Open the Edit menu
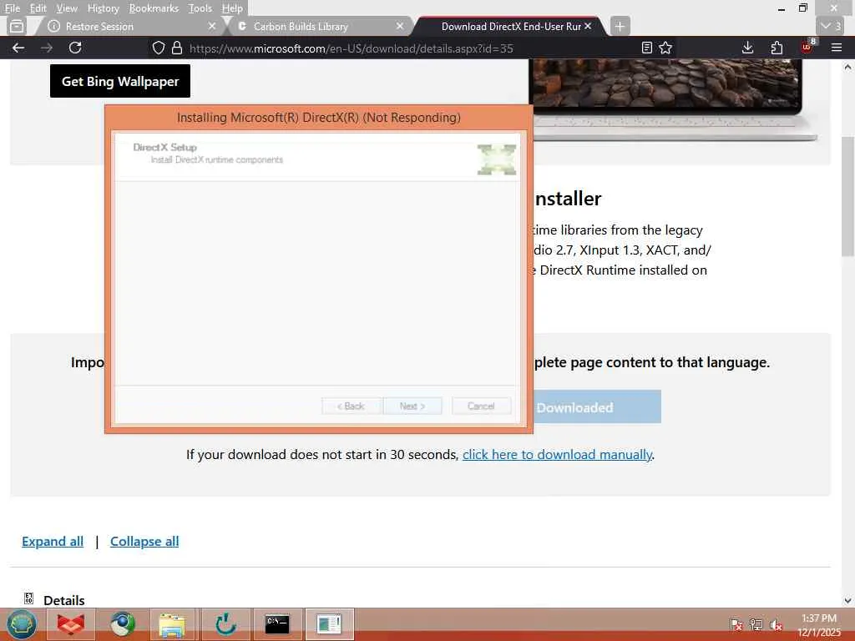 pos(38,8)
